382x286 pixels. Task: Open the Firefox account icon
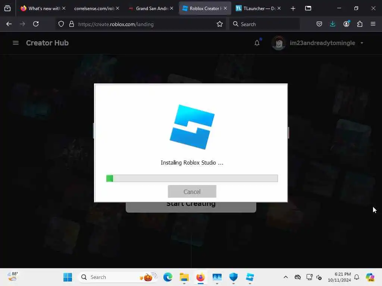click(x=346, y=24)
